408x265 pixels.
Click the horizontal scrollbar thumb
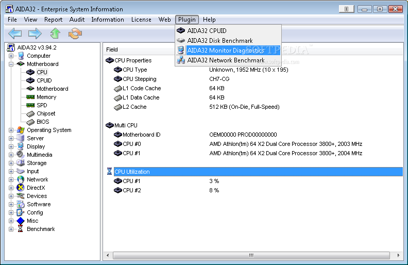(251, 255)
